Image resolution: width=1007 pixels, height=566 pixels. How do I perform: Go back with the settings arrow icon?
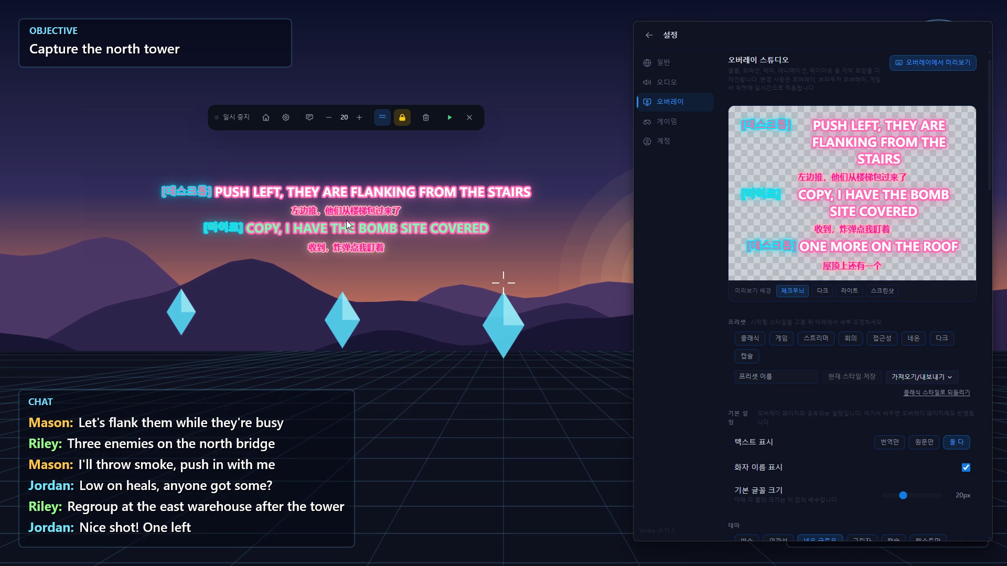pyautogui.click(x=649, y=35)
